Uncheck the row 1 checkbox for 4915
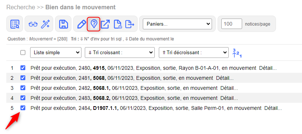The height and width of the screenshot is (134, 302). [23, 68]
